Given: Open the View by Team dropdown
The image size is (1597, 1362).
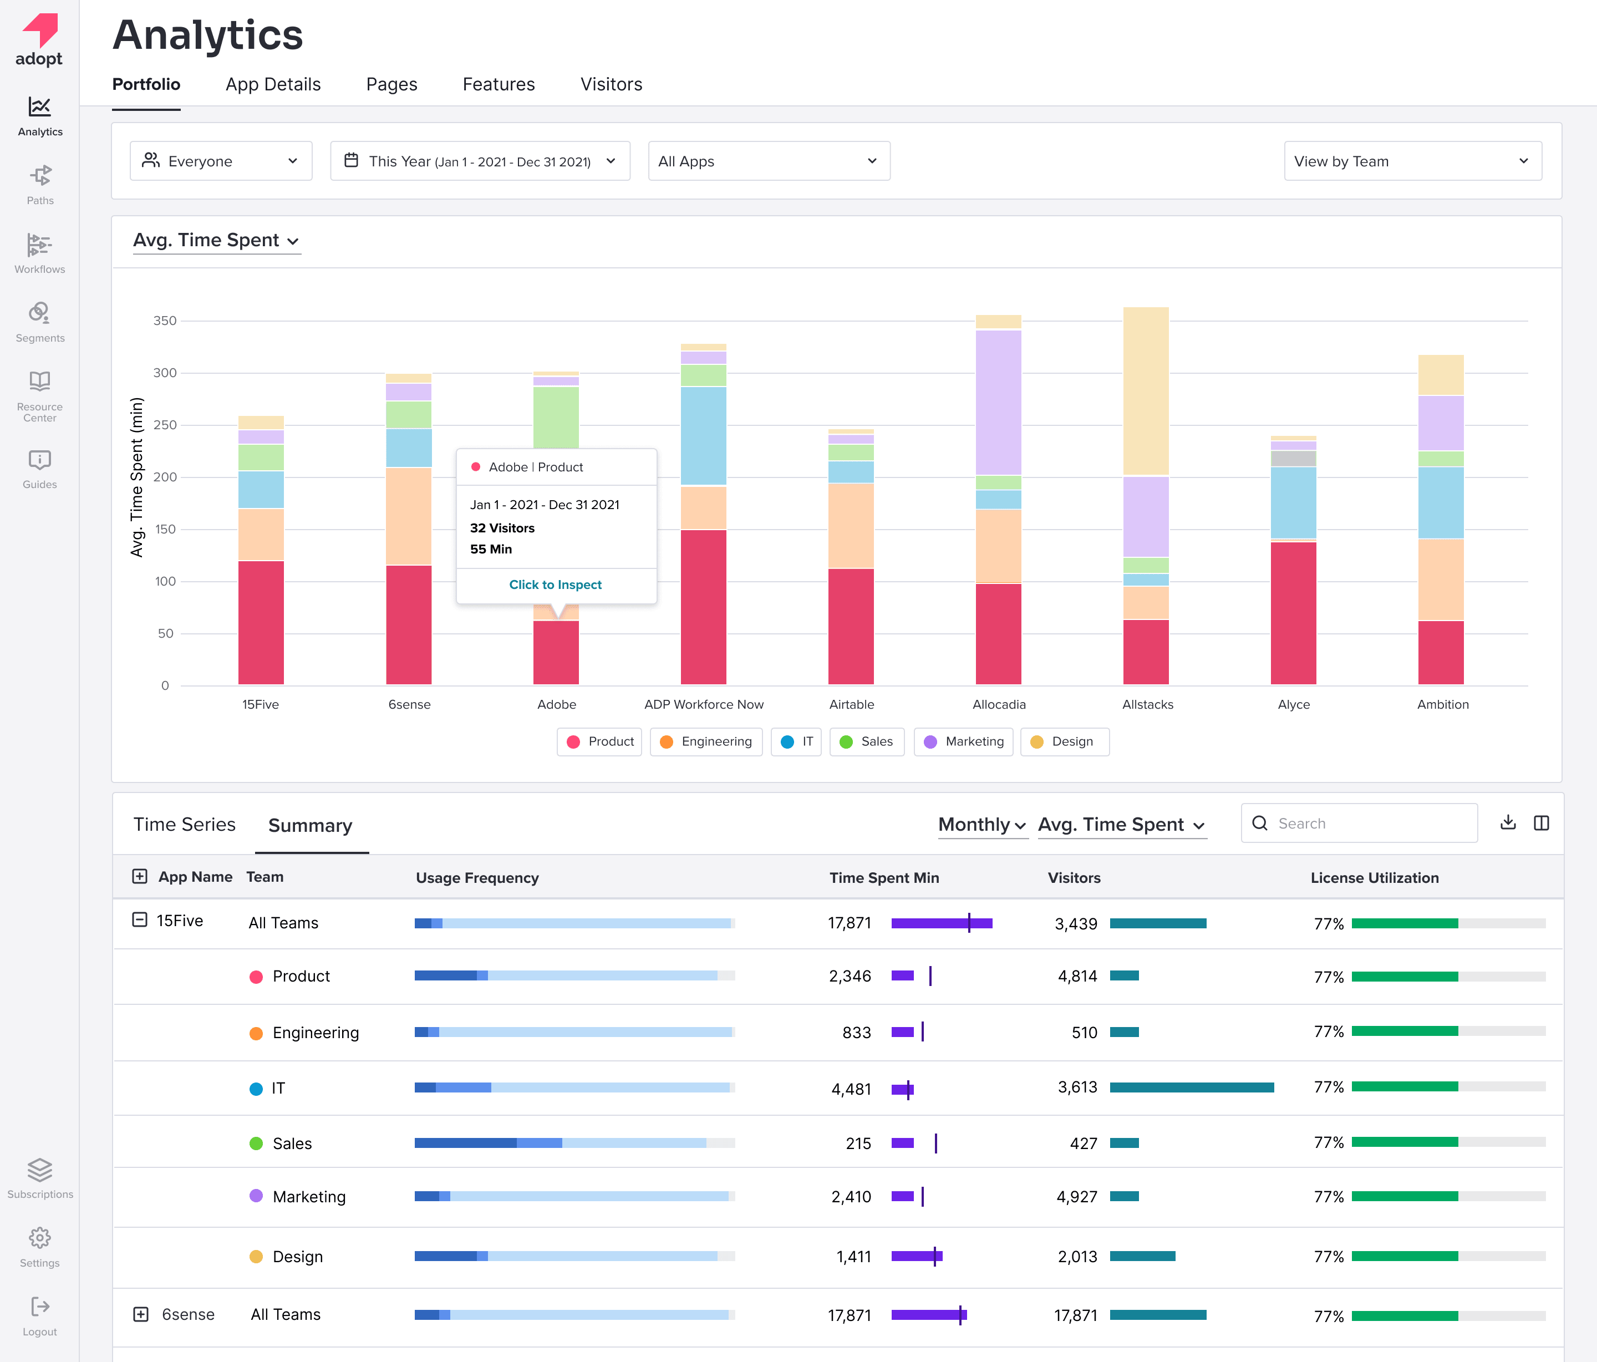Looking at the screenshot, I should (x=1413, y=160).
